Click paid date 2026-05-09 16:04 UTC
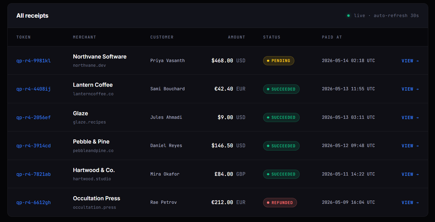The width and height of the screenshot is (435, 222). (348, 202)
